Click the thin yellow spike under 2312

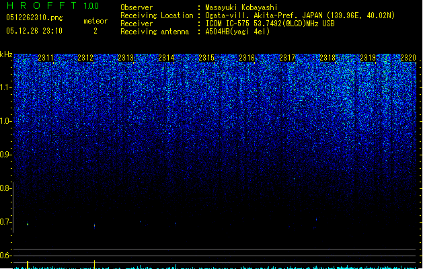(x=94, y=264)
